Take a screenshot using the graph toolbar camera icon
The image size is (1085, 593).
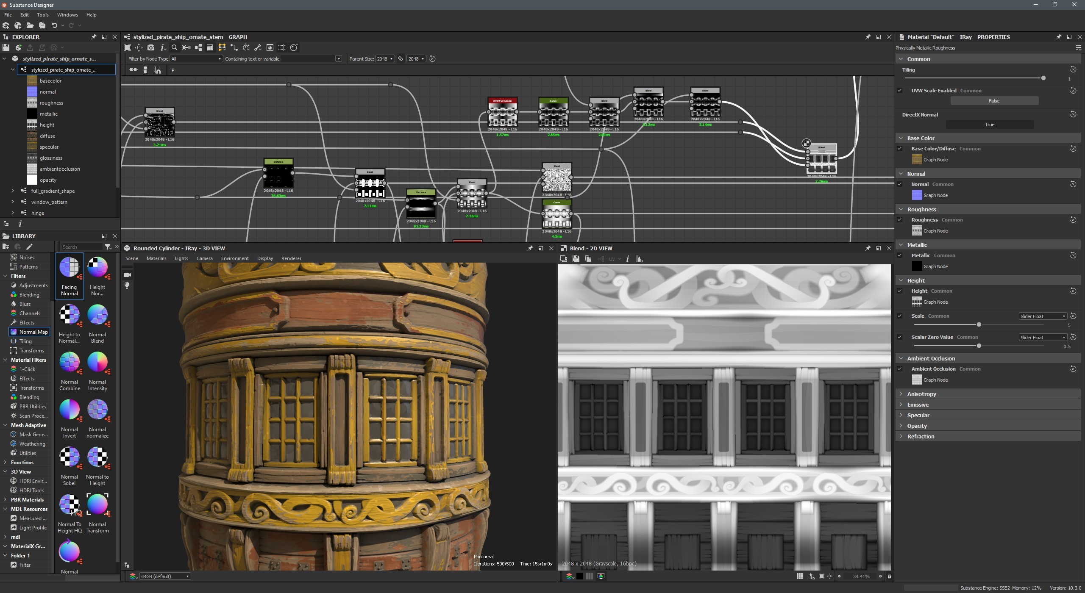click(150, 47)
